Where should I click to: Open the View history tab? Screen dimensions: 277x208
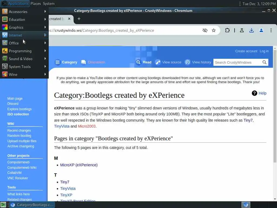pyautogui.click(x=198, y=62)
